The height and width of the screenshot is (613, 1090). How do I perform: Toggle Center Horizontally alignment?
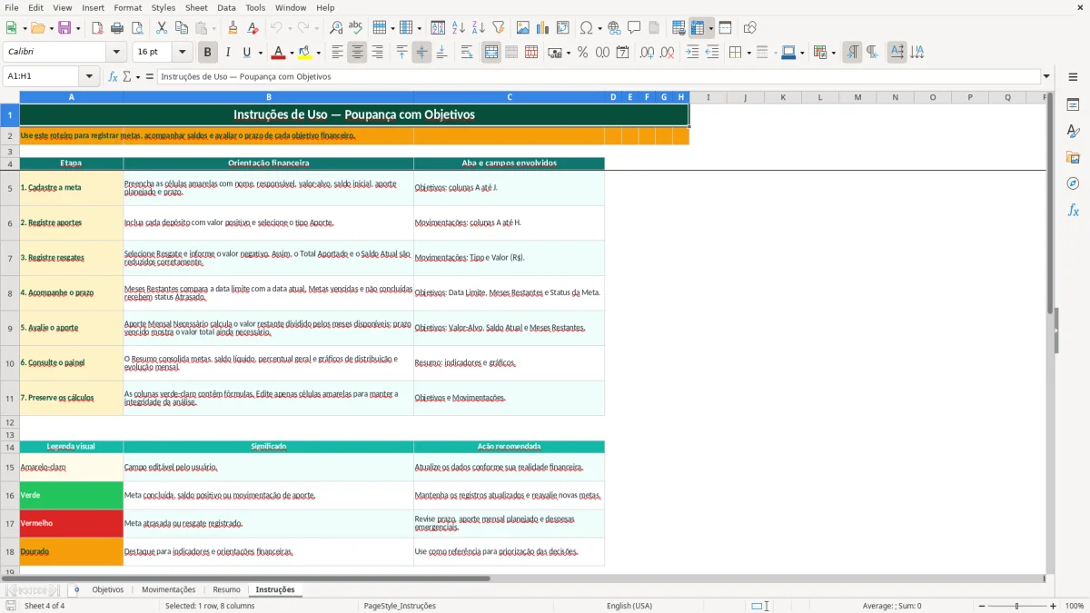[x=358, y=53]
